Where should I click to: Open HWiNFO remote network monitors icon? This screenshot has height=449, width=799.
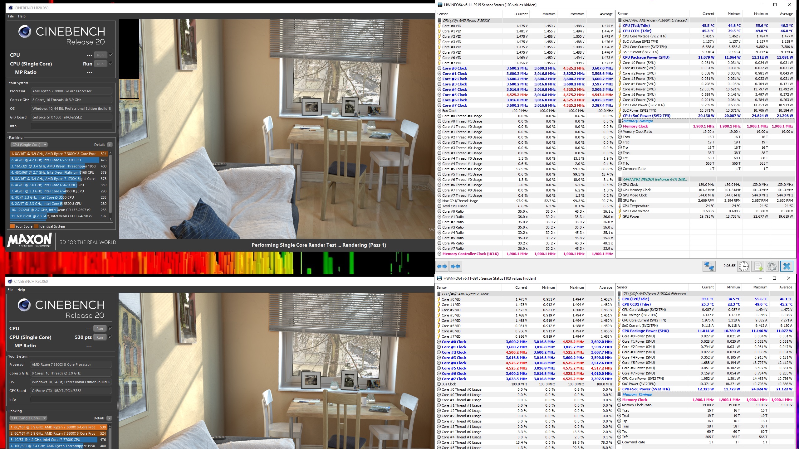click(708, 266)
